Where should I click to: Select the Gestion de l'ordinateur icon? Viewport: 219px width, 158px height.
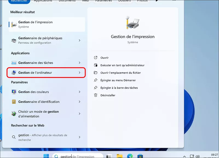tap(13, 72)
